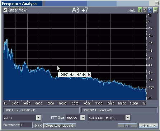The width and height of the screenshot is (160, 131).
Task: Open the FFT Size dropdown arrow
Action: click(x=83, y=118)
